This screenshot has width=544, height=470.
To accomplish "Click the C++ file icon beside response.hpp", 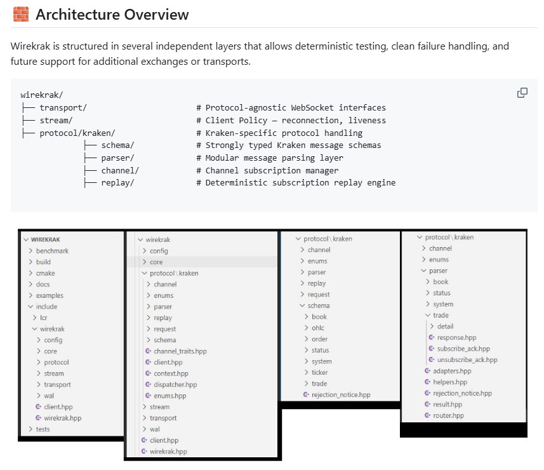I will pos(432,337).
